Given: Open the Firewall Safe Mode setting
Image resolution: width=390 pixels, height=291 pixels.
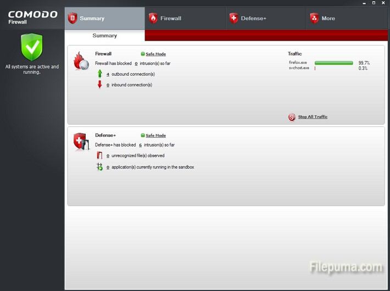Looking at the screenshot, I should pos(155,54).
